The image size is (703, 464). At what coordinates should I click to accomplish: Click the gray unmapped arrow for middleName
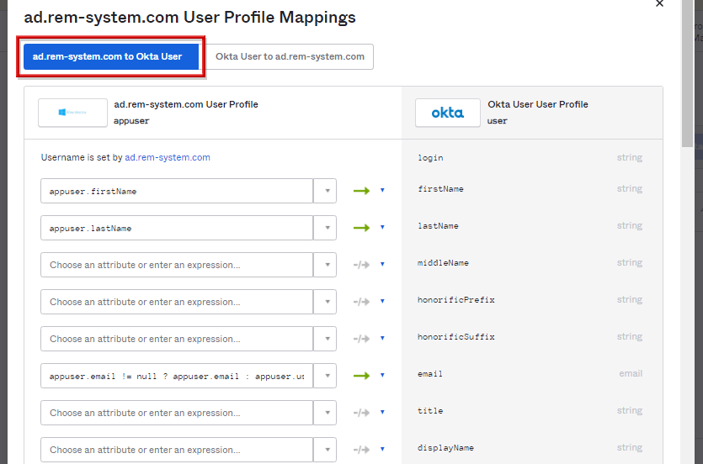pyautogui.click(x=361, y=265)
